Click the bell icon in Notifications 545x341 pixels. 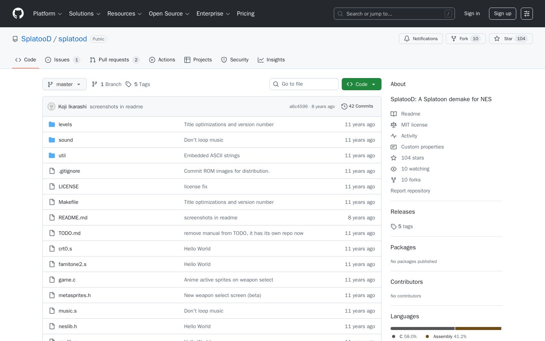point(407,39)
